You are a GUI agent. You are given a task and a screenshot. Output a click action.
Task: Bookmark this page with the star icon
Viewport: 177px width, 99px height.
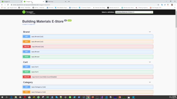coord(158,5)
